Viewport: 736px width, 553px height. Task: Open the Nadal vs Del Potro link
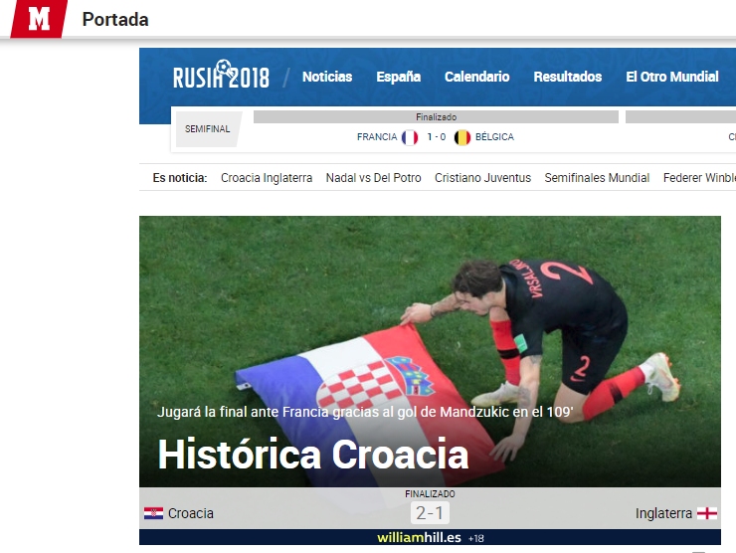pos(374,178)
